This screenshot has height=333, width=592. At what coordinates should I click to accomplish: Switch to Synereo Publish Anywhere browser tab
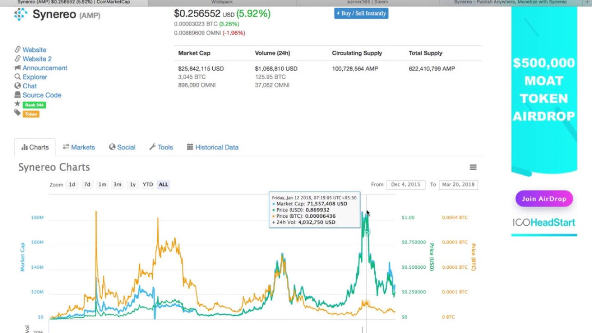[x=511, y=2]
